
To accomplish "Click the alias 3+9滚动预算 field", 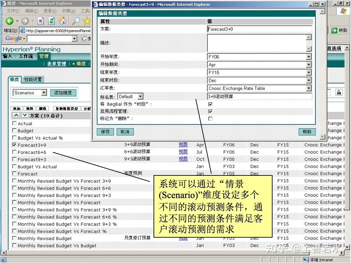I will coord(259,96).
